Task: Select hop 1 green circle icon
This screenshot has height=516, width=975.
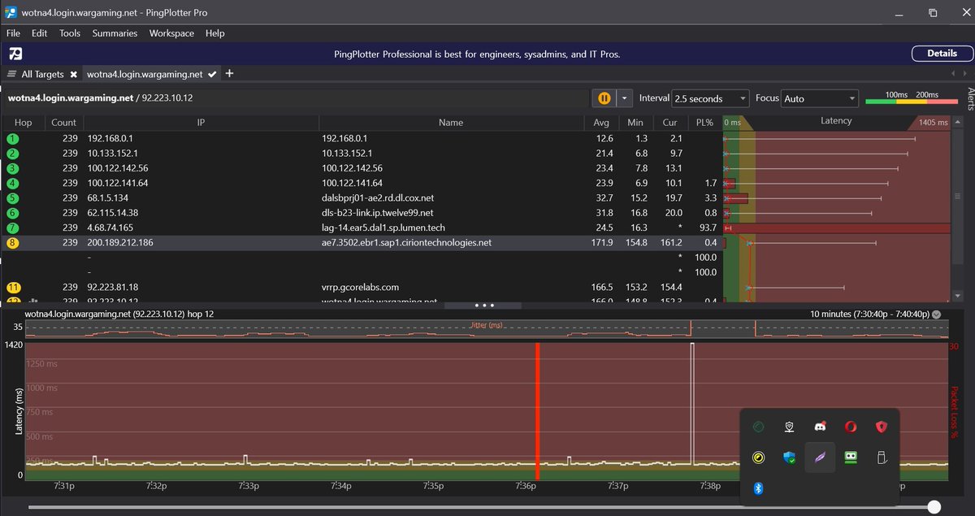Action: (x=12, y=139)
